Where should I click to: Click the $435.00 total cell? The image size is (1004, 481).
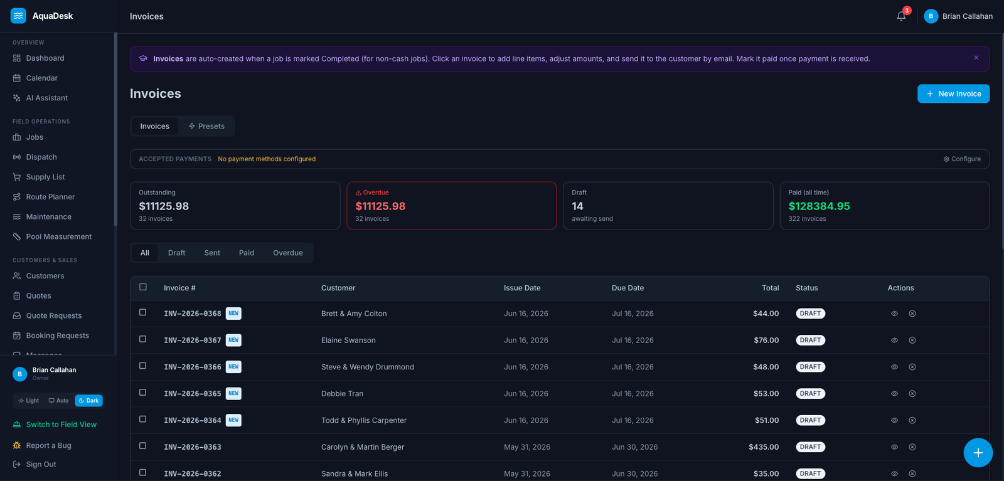[x=764, y=447]
